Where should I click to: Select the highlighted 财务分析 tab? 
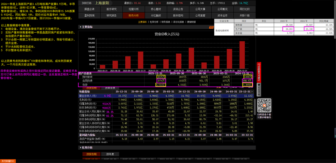[x=134, y=15]
